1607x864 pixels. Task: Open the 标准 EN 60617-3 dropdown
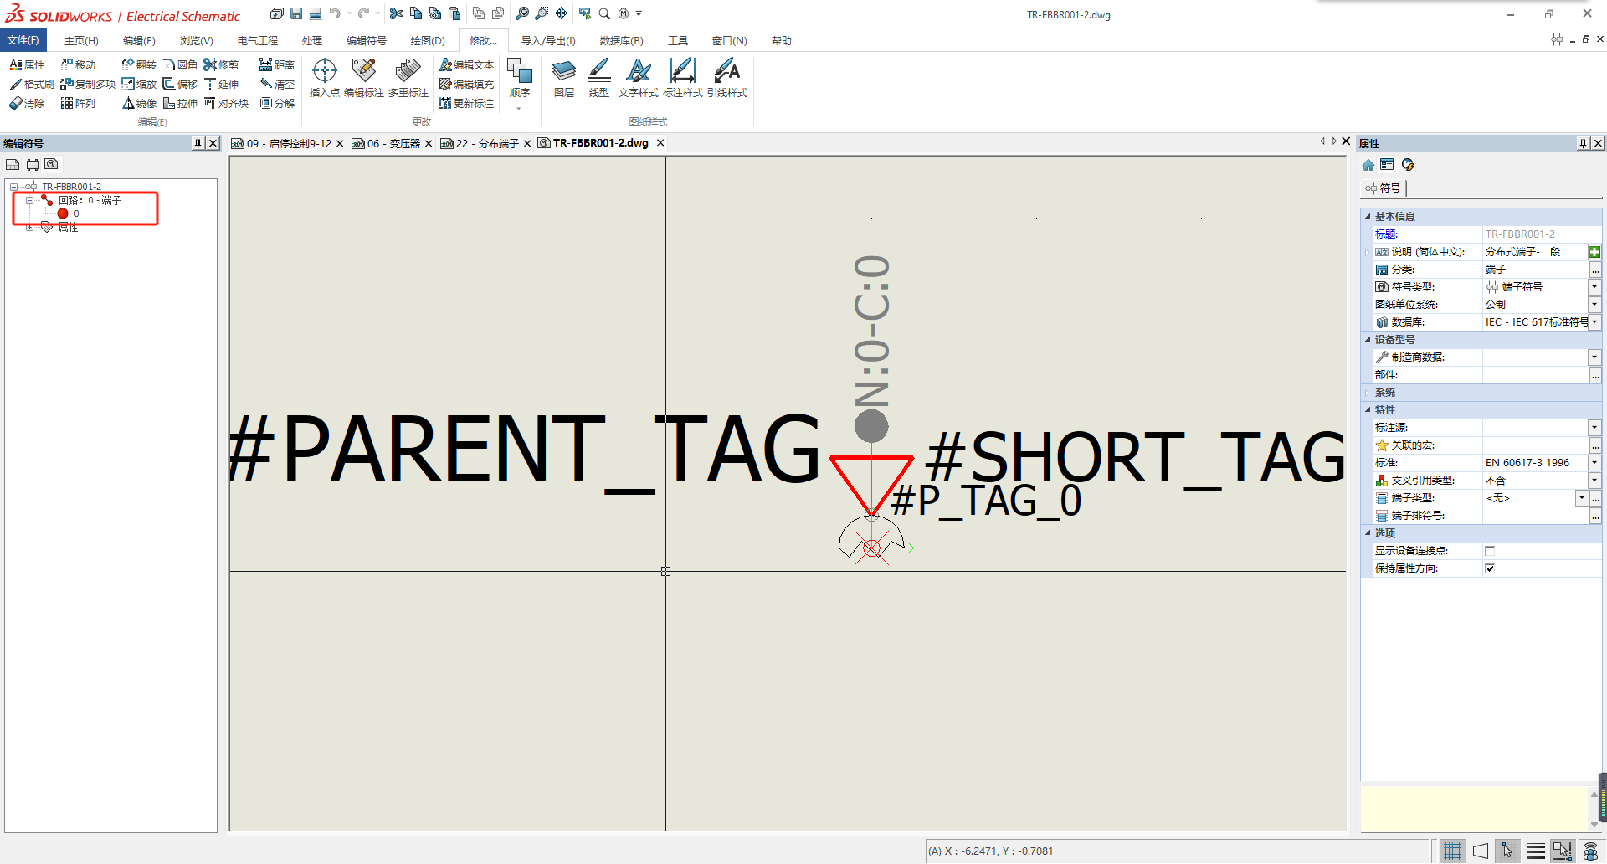point(1594,463)
